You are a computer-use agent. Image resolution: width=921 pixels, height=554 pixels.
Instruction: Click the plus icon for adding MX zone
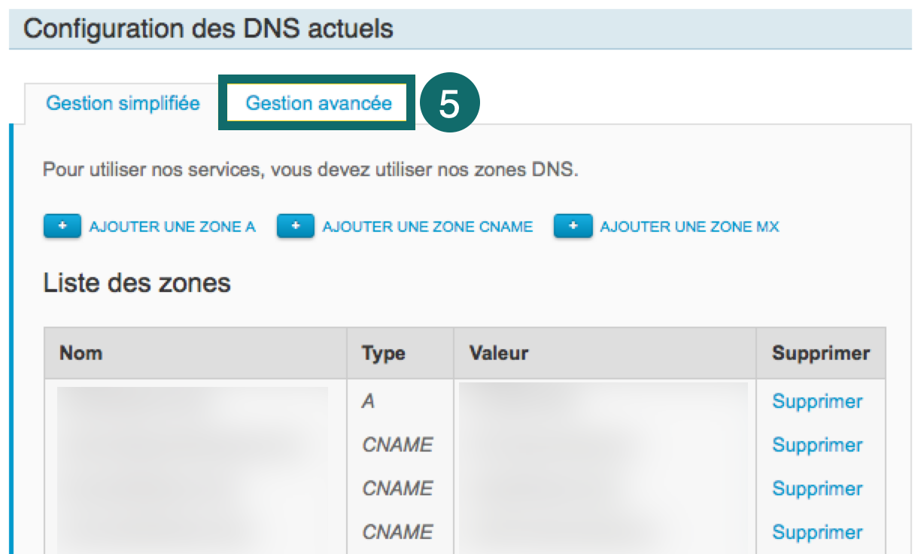point(573,227)
